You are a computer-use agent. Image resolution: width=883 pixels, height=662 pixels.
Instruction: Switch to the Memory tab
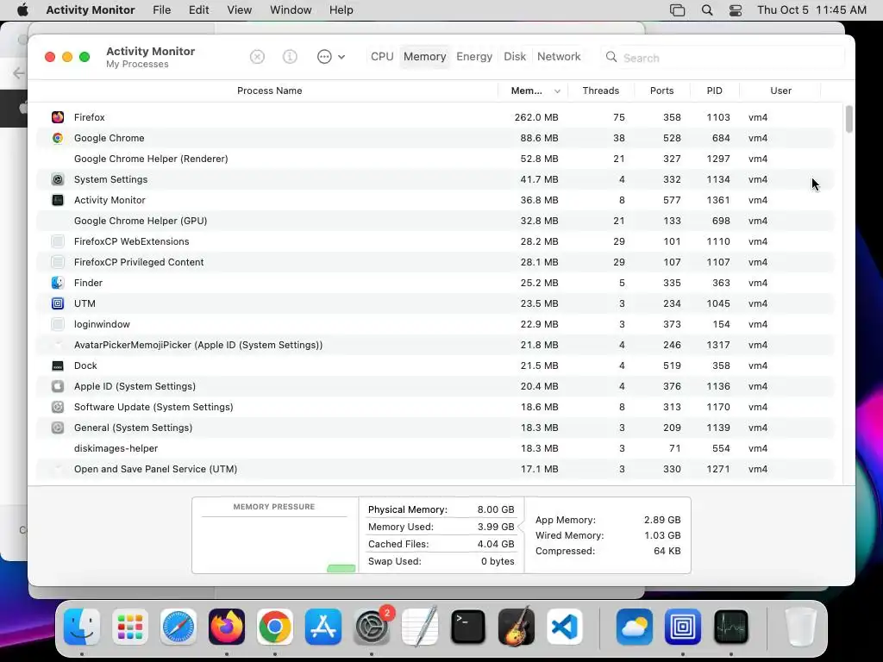coord(424,57)
